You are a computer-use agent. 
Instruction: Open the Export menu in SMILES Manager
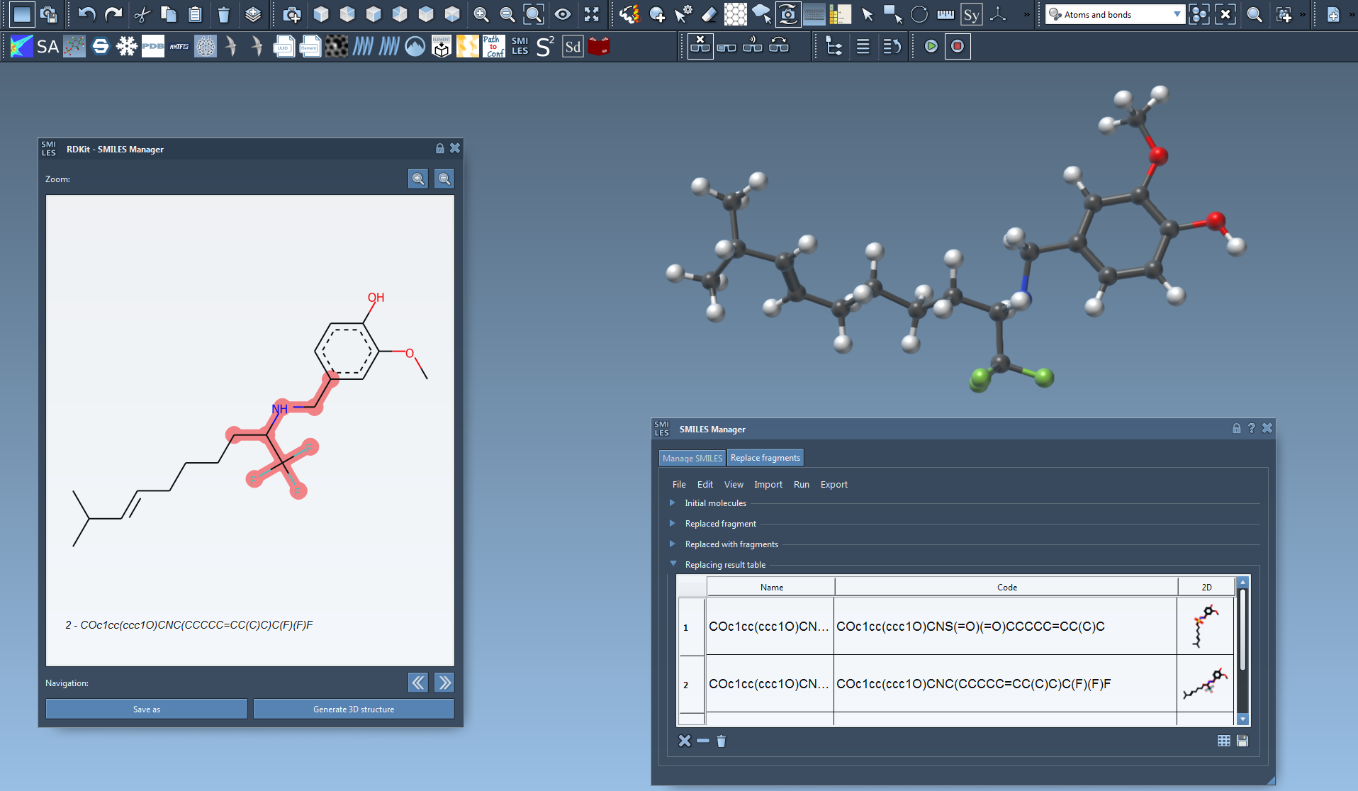point(834,484)
